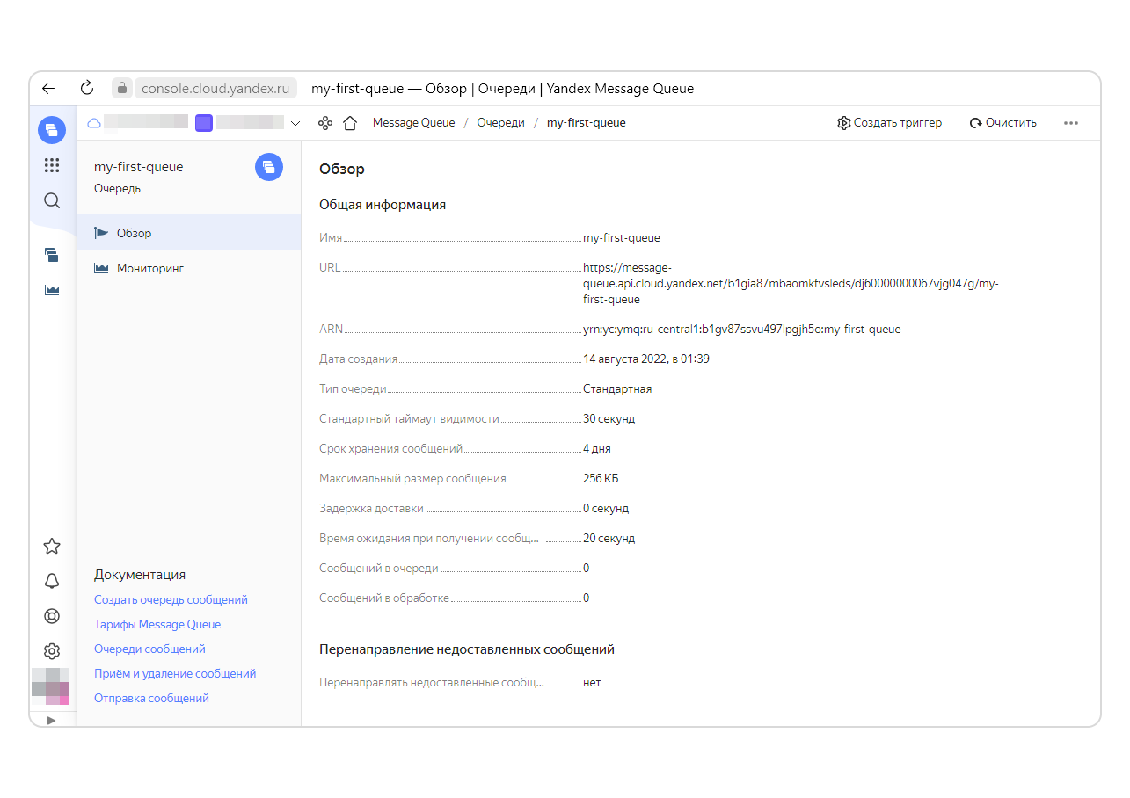Select the Обзор sidebar item
Viewport: 1130px width, 798px height.
[188, 233]
